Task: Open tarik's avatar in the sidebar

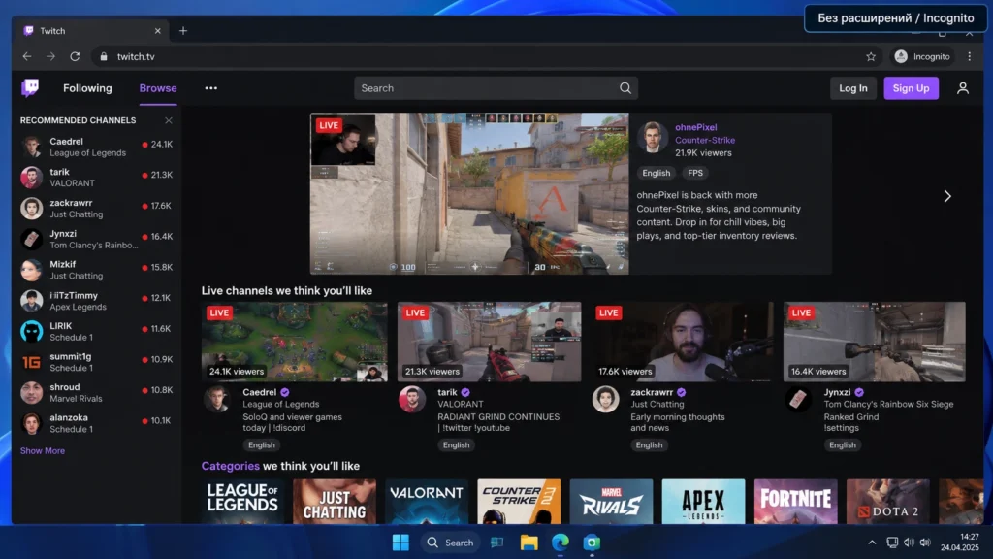Action: (x=32, y=178)
